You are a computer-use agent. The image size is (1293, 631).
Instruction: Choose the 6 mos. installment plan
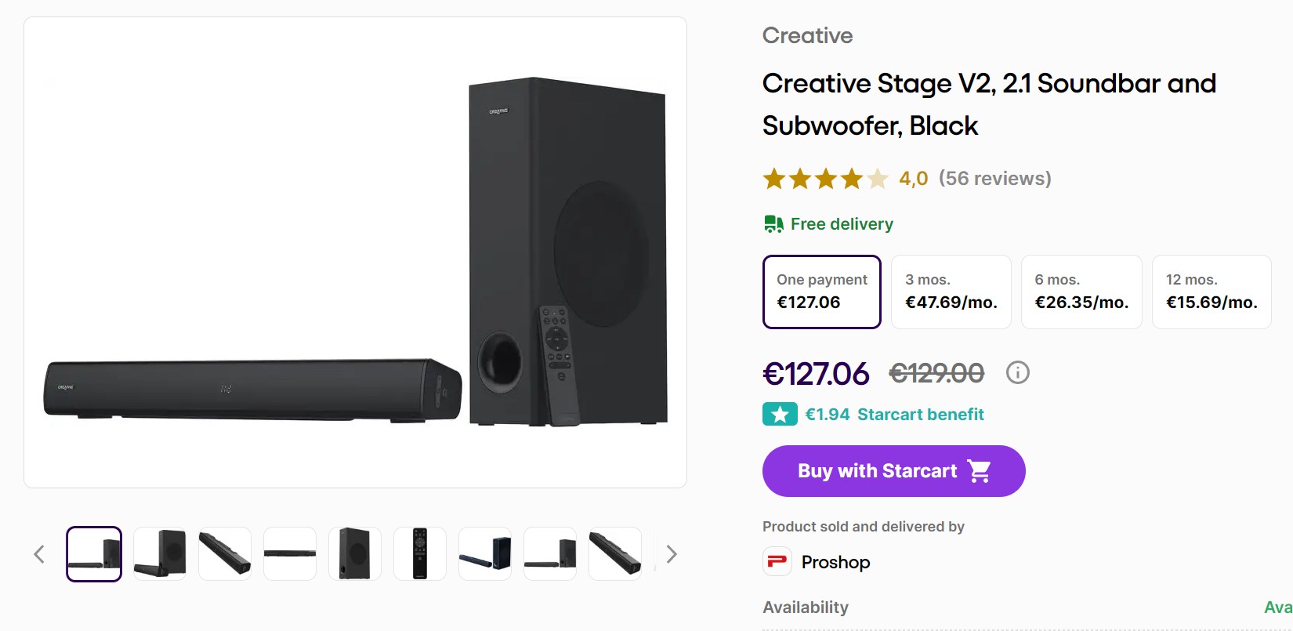click(x=1081, y=292)
